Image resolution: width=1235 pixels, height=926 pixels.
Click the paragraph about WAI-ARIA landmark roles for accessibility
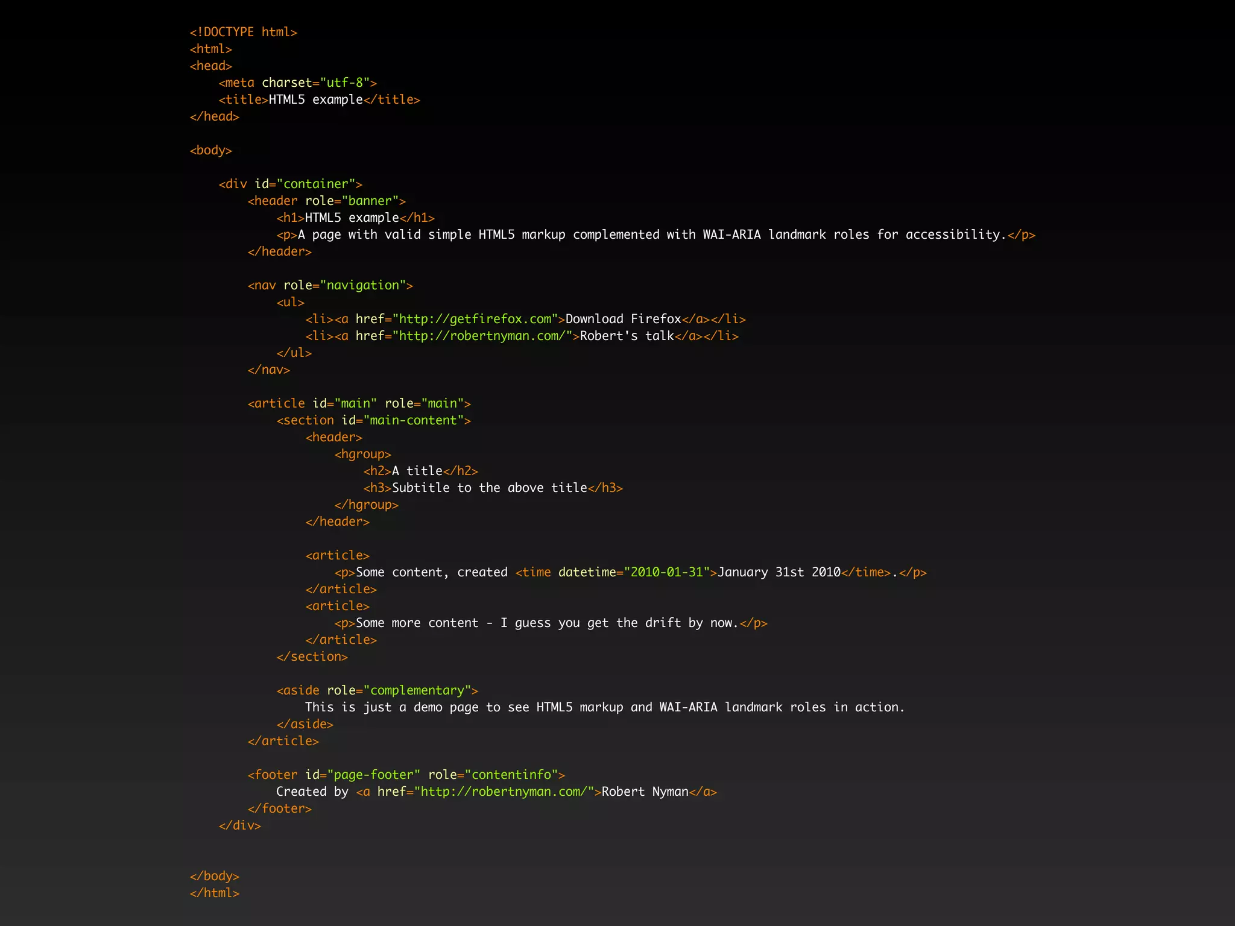tap(656, 235)
